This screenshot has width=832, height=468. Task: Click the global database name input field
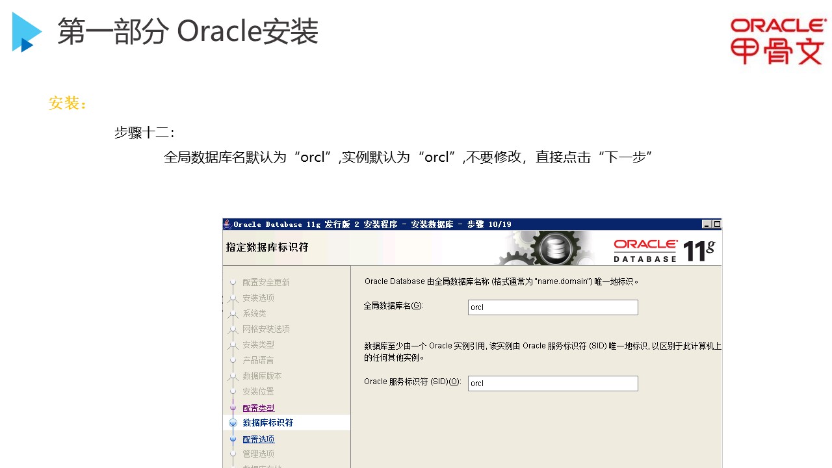point(552,307)
